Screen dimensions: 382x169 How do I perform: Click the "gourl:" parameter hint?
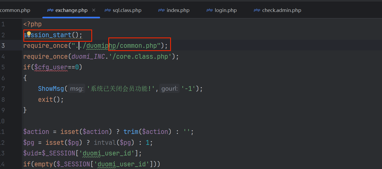(169, 88)
